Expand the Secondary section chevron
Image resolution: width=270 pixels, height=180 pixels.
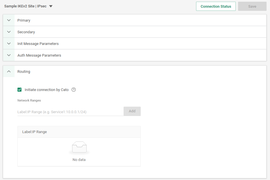pyautogui.click(x=9, y=32)
